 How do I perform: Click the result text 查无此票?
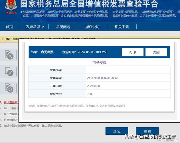pos(47,52)
